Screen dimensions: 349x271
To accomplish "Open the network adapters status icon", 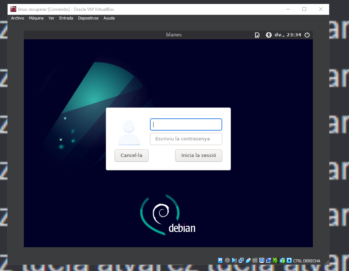I will click(241, 260).
